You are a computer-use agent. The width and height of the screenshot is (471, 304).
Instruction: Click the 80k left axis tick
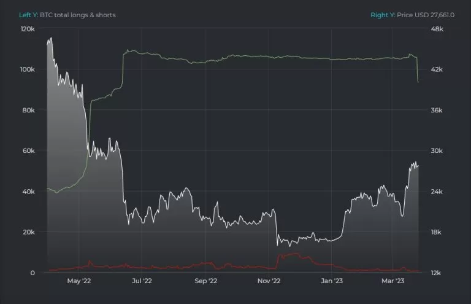(29, 111)
